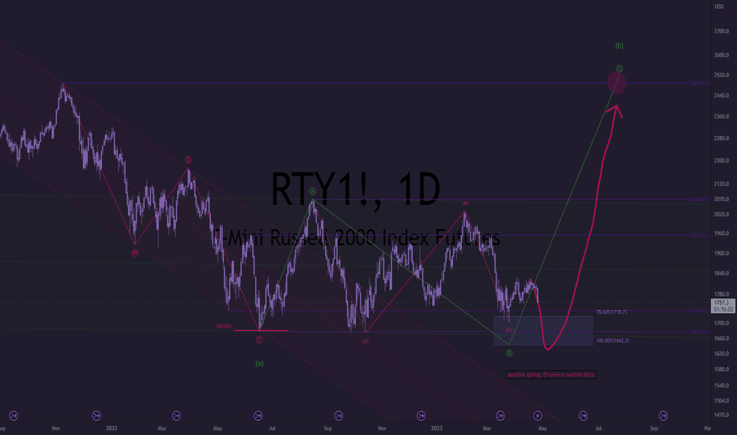Click the liquidity label at the 2520.0 level

(x=699, y=83)
